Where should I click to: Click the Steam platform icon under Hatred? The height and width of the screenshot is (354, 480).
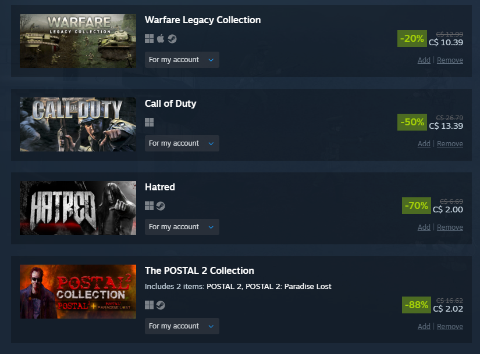tap(161, 206)
